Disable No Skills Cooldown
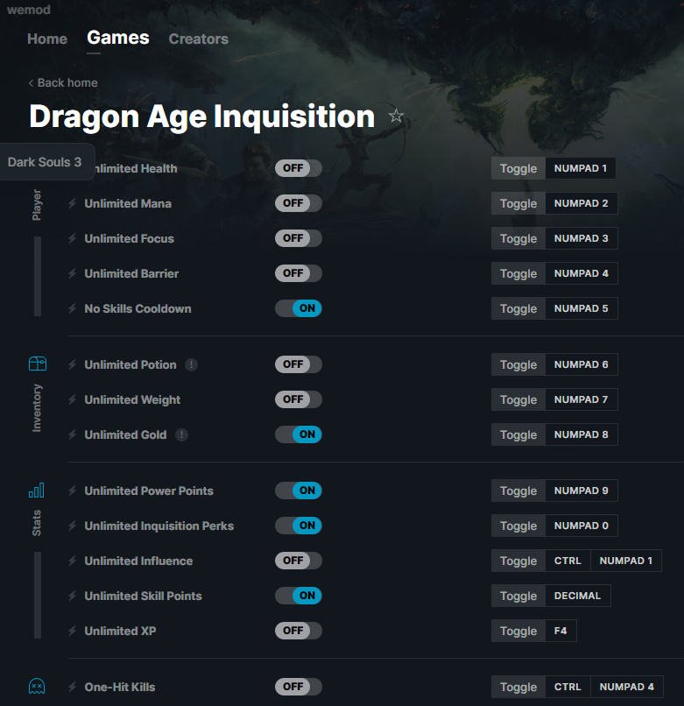Viewport: 684px width, 706px height. click(x=299, y=308)
